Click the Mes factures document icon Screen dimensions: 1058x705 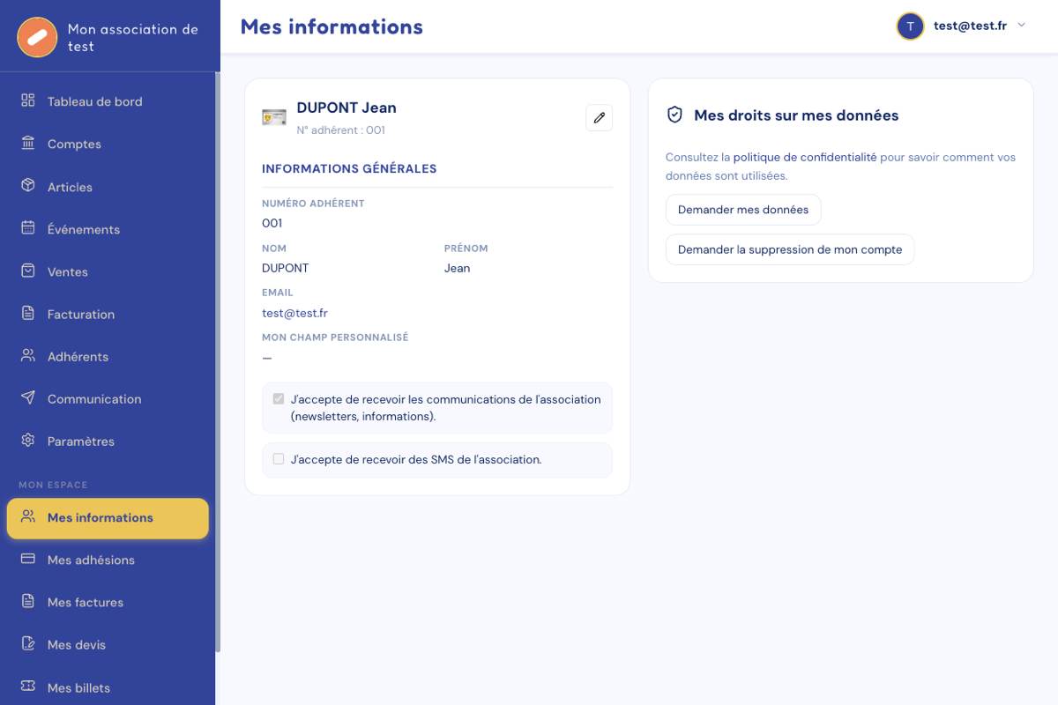pos(28,601)
